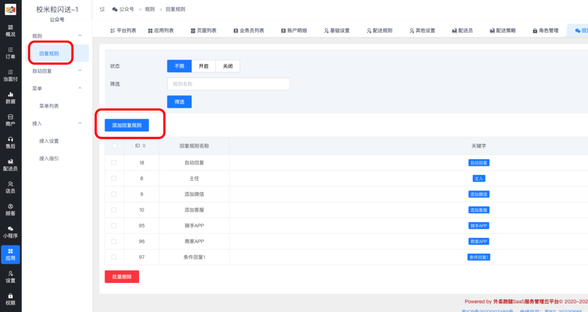
Task: Switch to the 配送员 tab
Action: [x=462, y=31]
